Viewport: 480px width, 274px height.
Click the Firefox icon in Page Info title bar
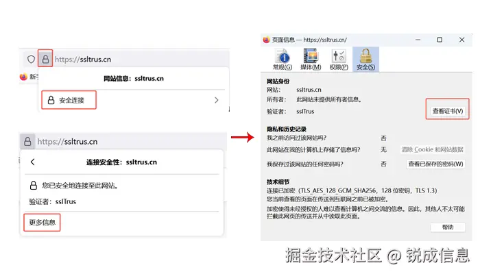[x=266, y=40]
